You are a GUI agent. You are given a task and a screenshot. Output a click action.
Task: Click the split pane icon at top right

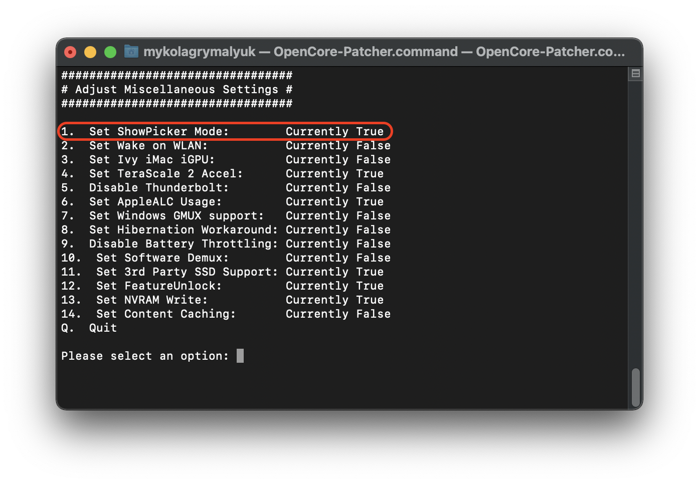pyautogui.click(x=635, y=74)
